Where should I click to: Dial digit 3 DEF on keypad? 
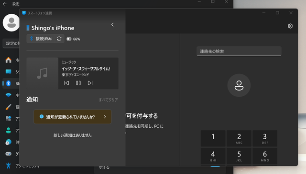point(265,138)
